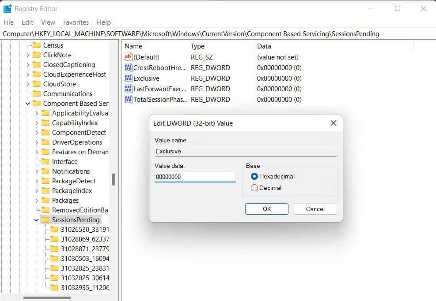Click OK to save the value
This screenshot has width=436, height=301.
[266, 208]
